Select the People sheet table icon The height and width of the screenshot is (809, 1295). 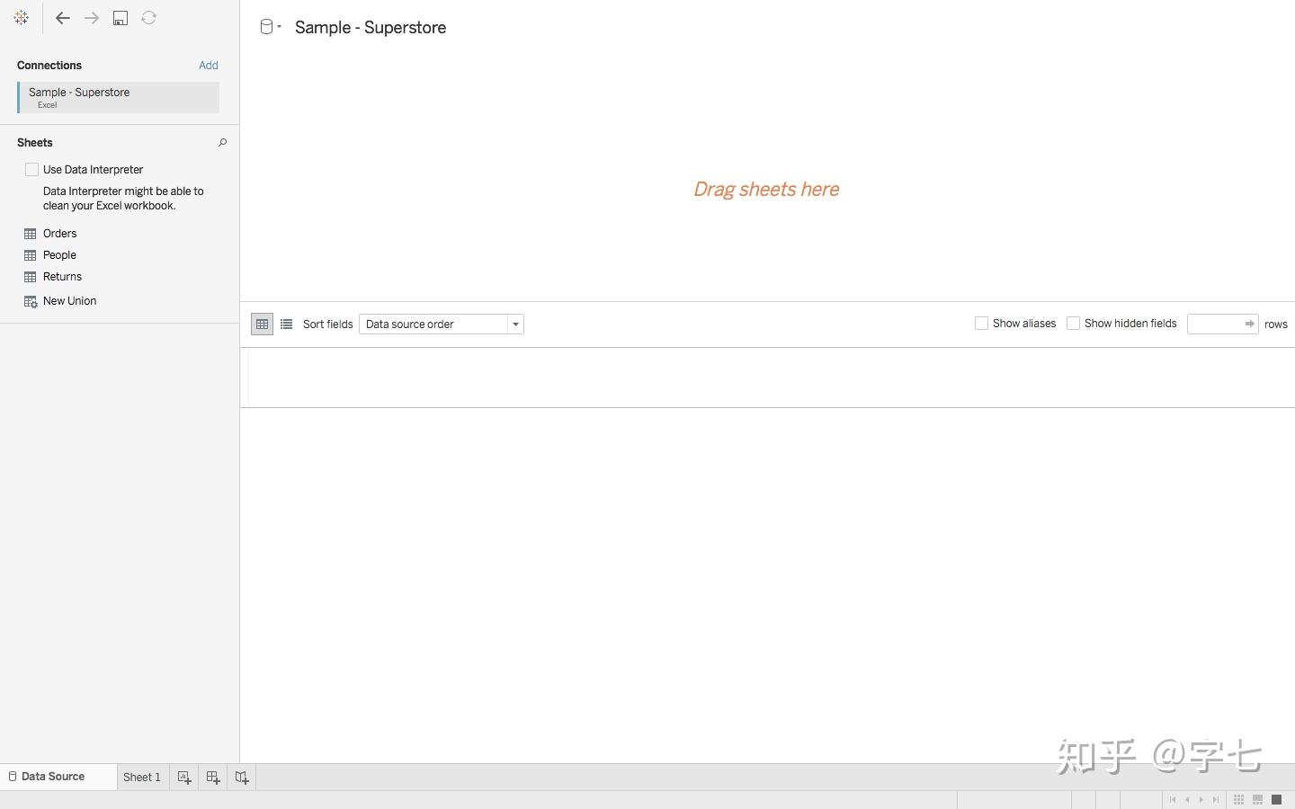[31, 255]
